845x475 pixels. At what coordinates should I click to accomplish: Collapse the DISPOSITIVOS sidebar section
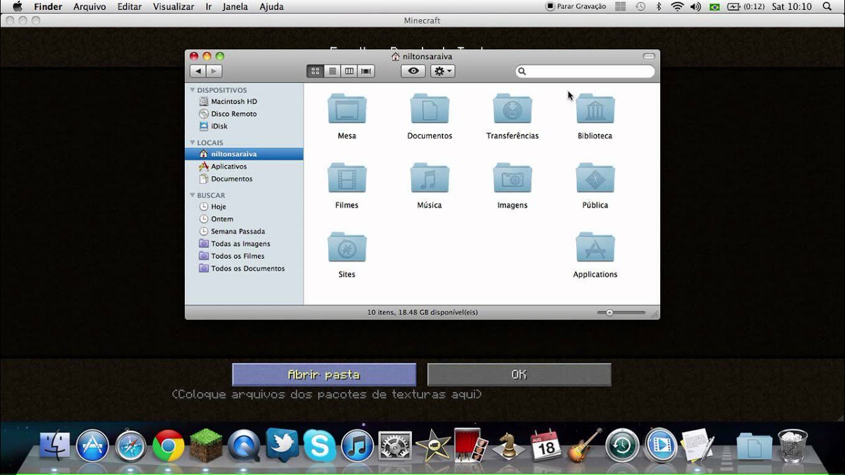193,90
